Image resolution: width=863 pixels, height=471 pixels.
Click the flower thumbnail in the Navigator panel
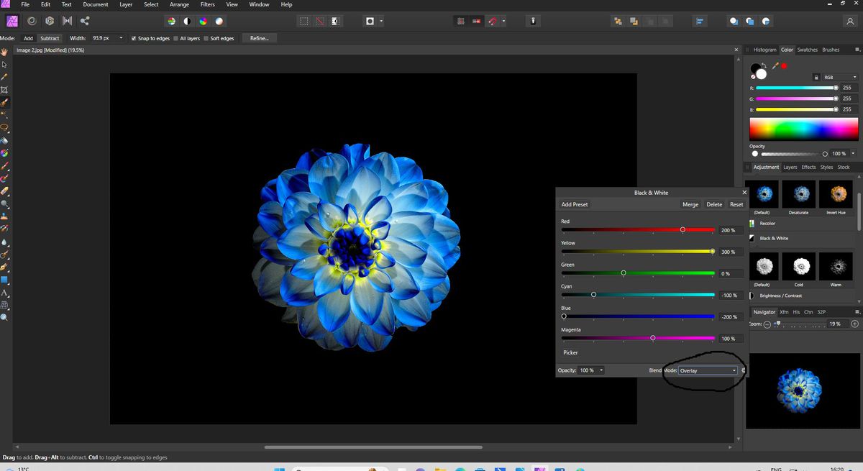pyautogui.click(x=800, y=390)
